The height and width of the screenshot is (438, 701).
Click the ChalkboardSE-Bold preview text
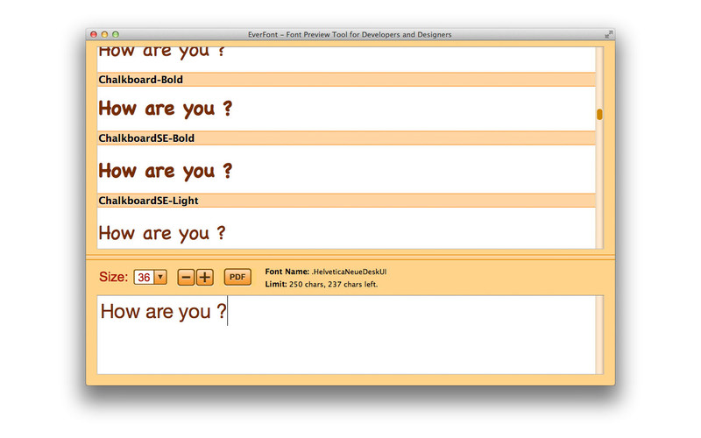pos(166,171)
